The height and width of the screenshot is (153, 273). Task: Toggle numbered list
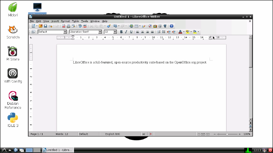coord(159,32)
